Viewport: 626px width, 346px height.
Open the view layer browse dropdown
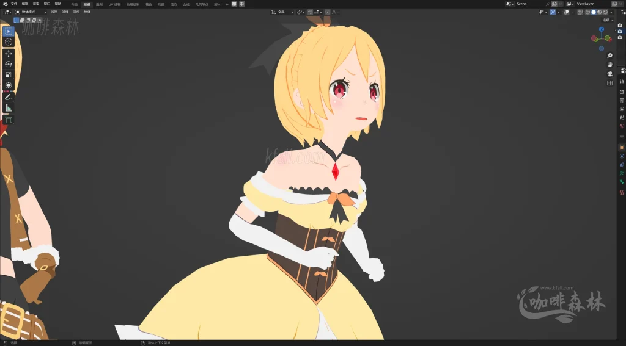570,4
